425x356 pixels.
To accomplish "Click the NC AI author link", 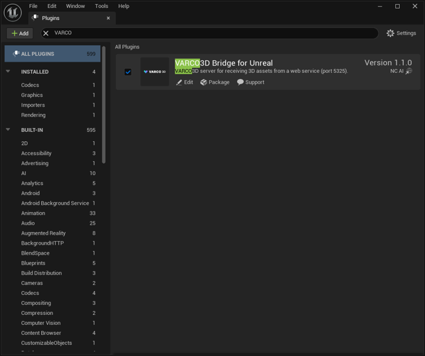I will click(397, 71).
